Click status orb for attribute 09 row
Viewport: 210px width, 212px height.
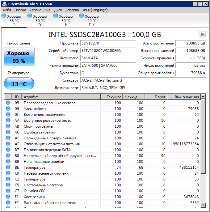(x=8, y=108)
